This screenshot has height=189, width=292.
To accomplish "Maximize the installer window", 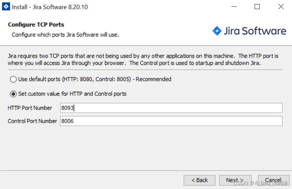I will click(257, 7).
